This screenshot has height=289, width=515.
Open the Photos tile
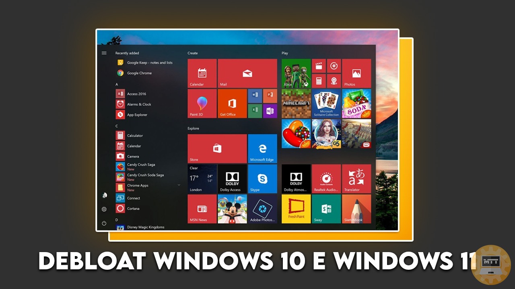356,73
